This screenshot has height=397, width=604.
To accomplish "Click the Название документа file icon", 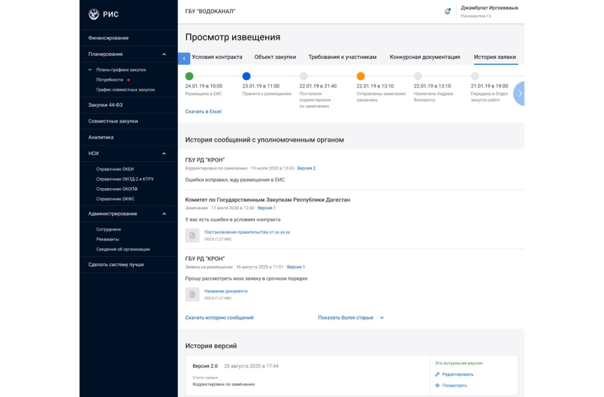I will [192, 294].
